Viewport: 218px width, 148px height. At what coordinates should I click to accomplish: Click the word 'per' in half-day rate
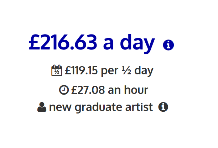coord(110,72)
